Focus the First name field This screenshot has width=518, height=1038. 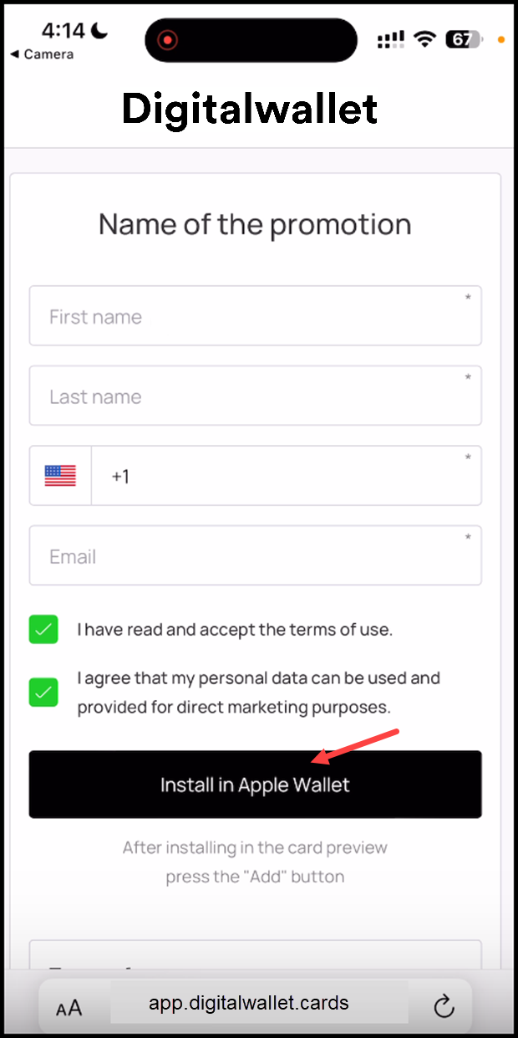pyautogui.click(x=256, y=316)
